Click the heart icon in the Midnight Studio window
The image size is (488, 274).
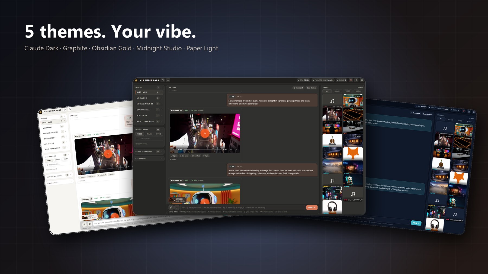(x=464, y=111)
